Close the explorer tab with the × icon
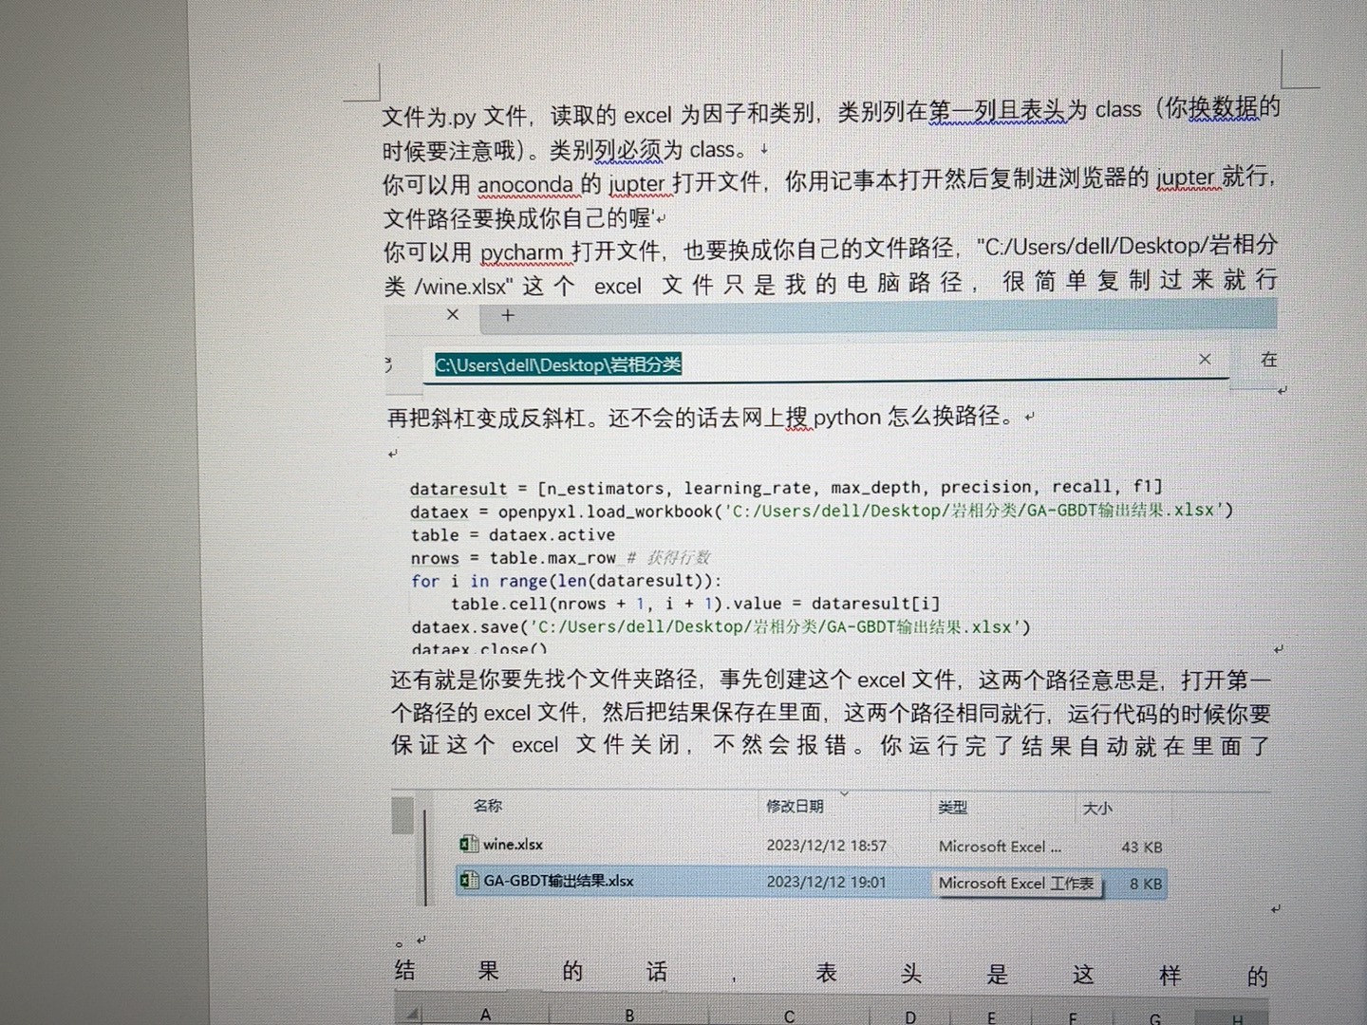1367x1025 pixels. click(453, 314)
